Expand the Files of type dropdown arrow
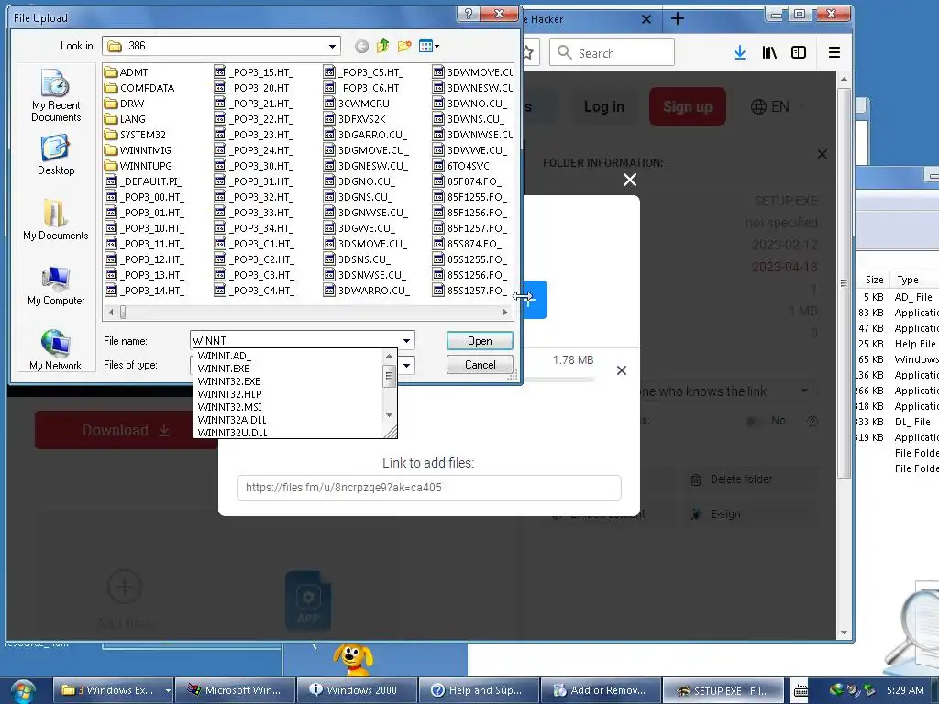The height and width of the screenshot is (704, 939). [x=406, y=365]
